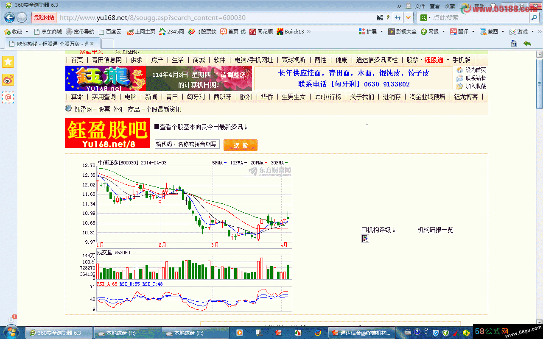Open the 同花顺 bookmark

[261, 31]
